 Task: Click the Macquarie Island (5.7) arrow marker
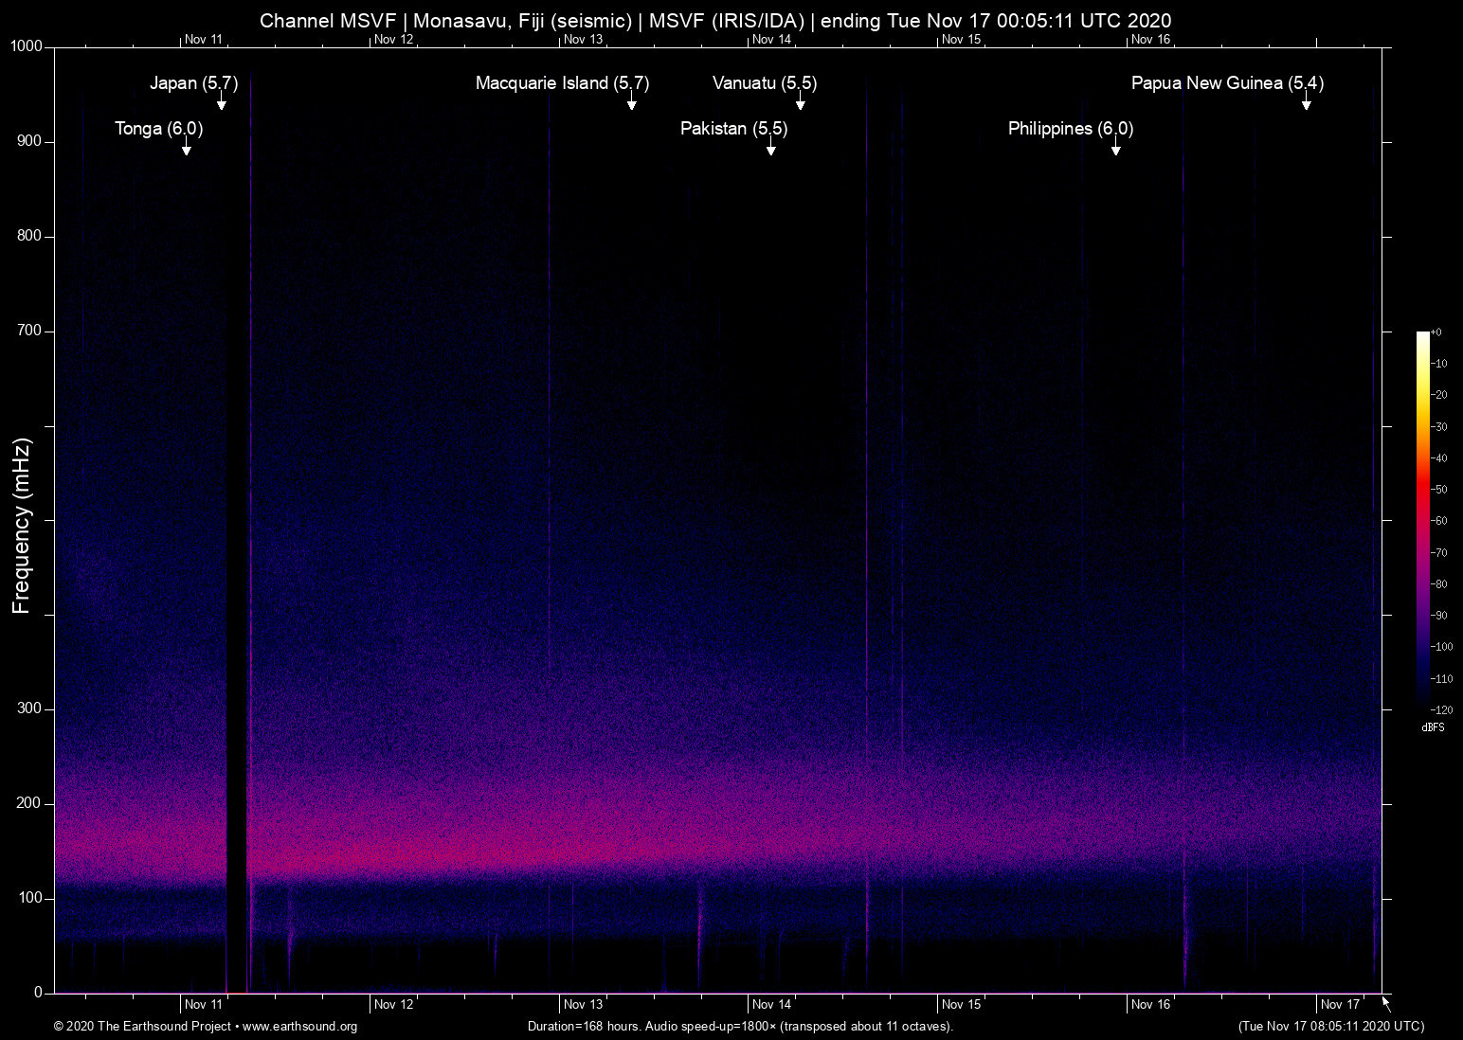point(631,101)
